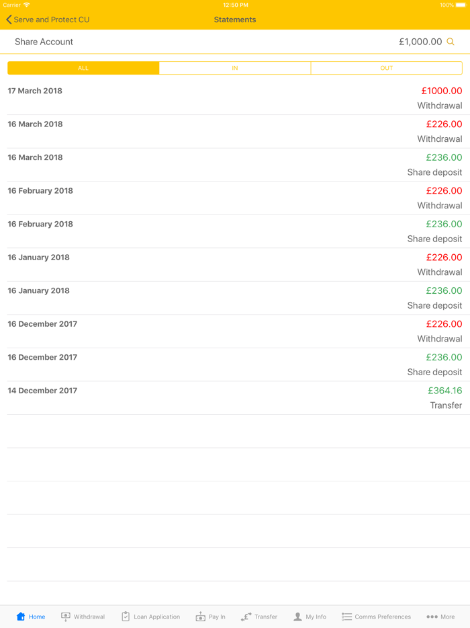The width and height of the screenshot is (470, 628).
Task: Open Comms Preferences list icon
Action: tap(346, 617)
